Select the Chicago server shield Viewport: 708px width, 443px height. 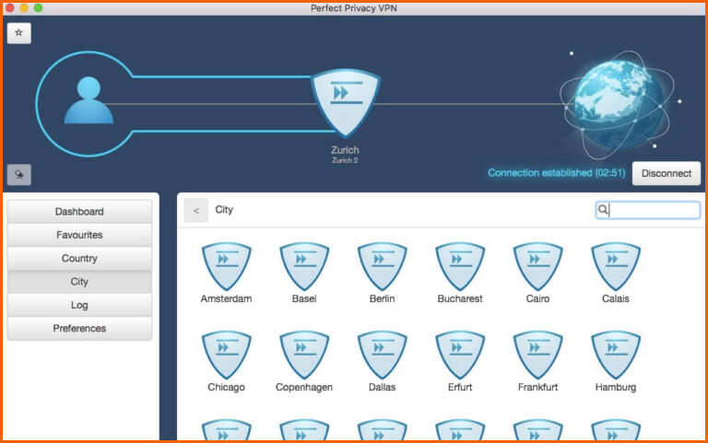coord(226,355)
